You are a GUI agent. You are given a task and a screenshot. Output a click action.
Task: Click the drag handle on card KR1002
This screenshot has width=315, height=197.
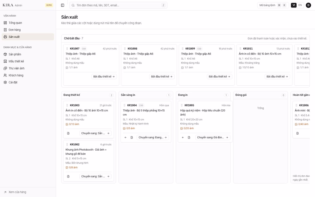[x=67, y=144]
